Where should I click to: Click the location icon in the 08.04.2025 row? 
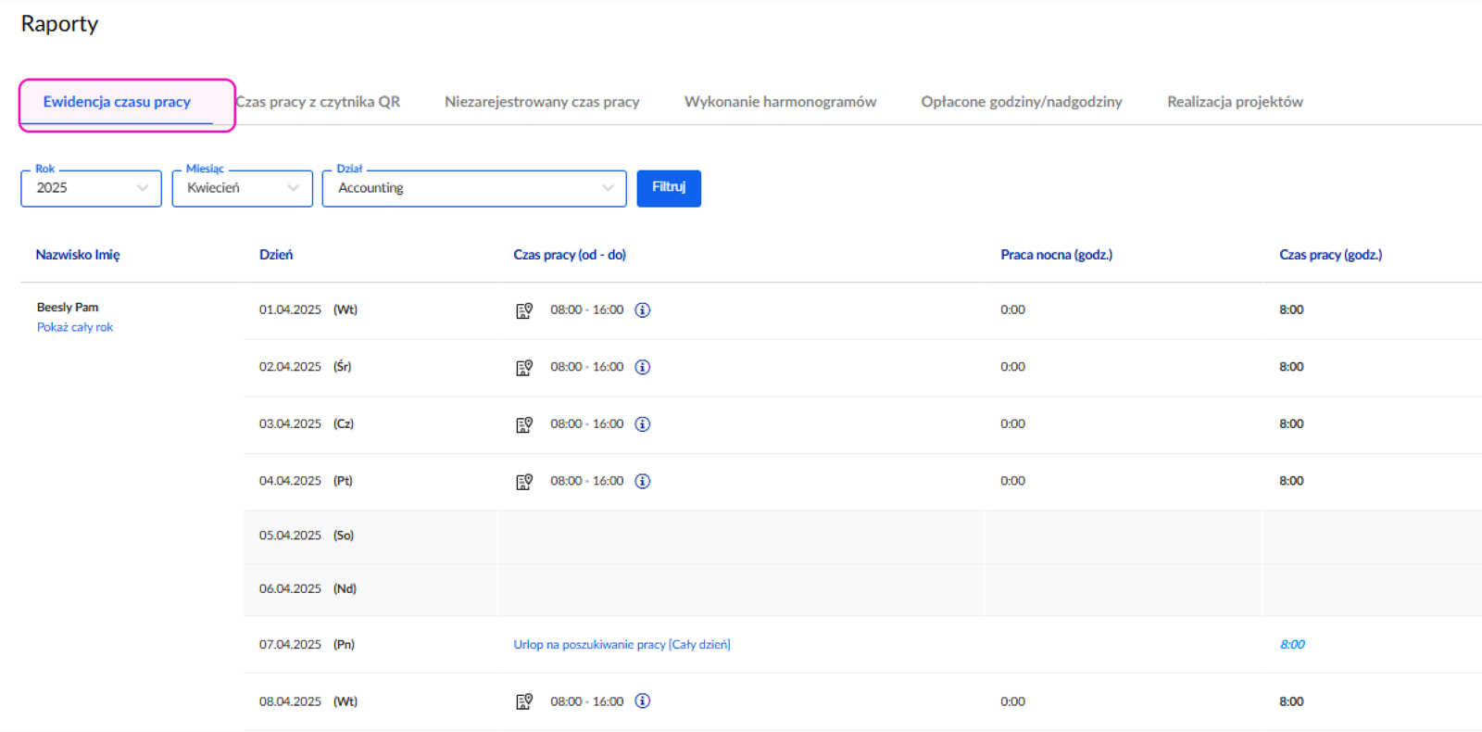(x=524, y=701)
